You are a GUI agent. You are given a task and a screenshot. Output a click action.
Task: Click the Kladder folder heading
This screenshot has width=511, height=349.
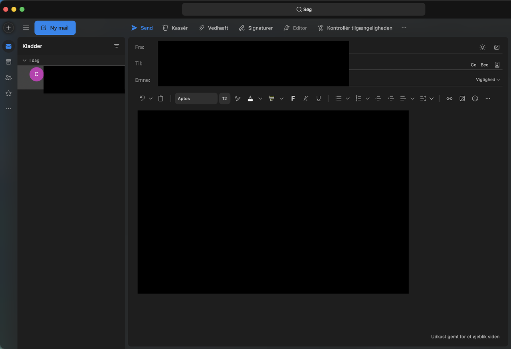[32, 46]
